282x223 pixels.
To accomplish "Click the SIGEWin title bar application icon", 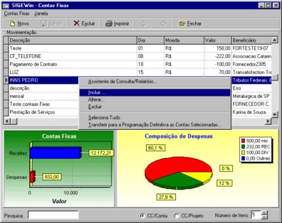I will pyautogui.click(x=6, y=6).
